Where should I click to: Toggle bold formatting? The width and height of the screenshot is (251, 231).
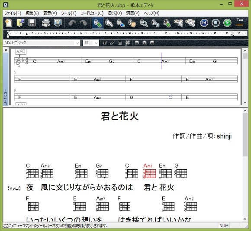[105, 43]
